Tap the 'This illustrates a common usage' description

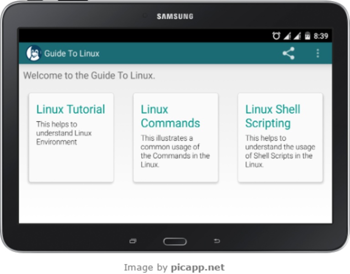[175, 151]
